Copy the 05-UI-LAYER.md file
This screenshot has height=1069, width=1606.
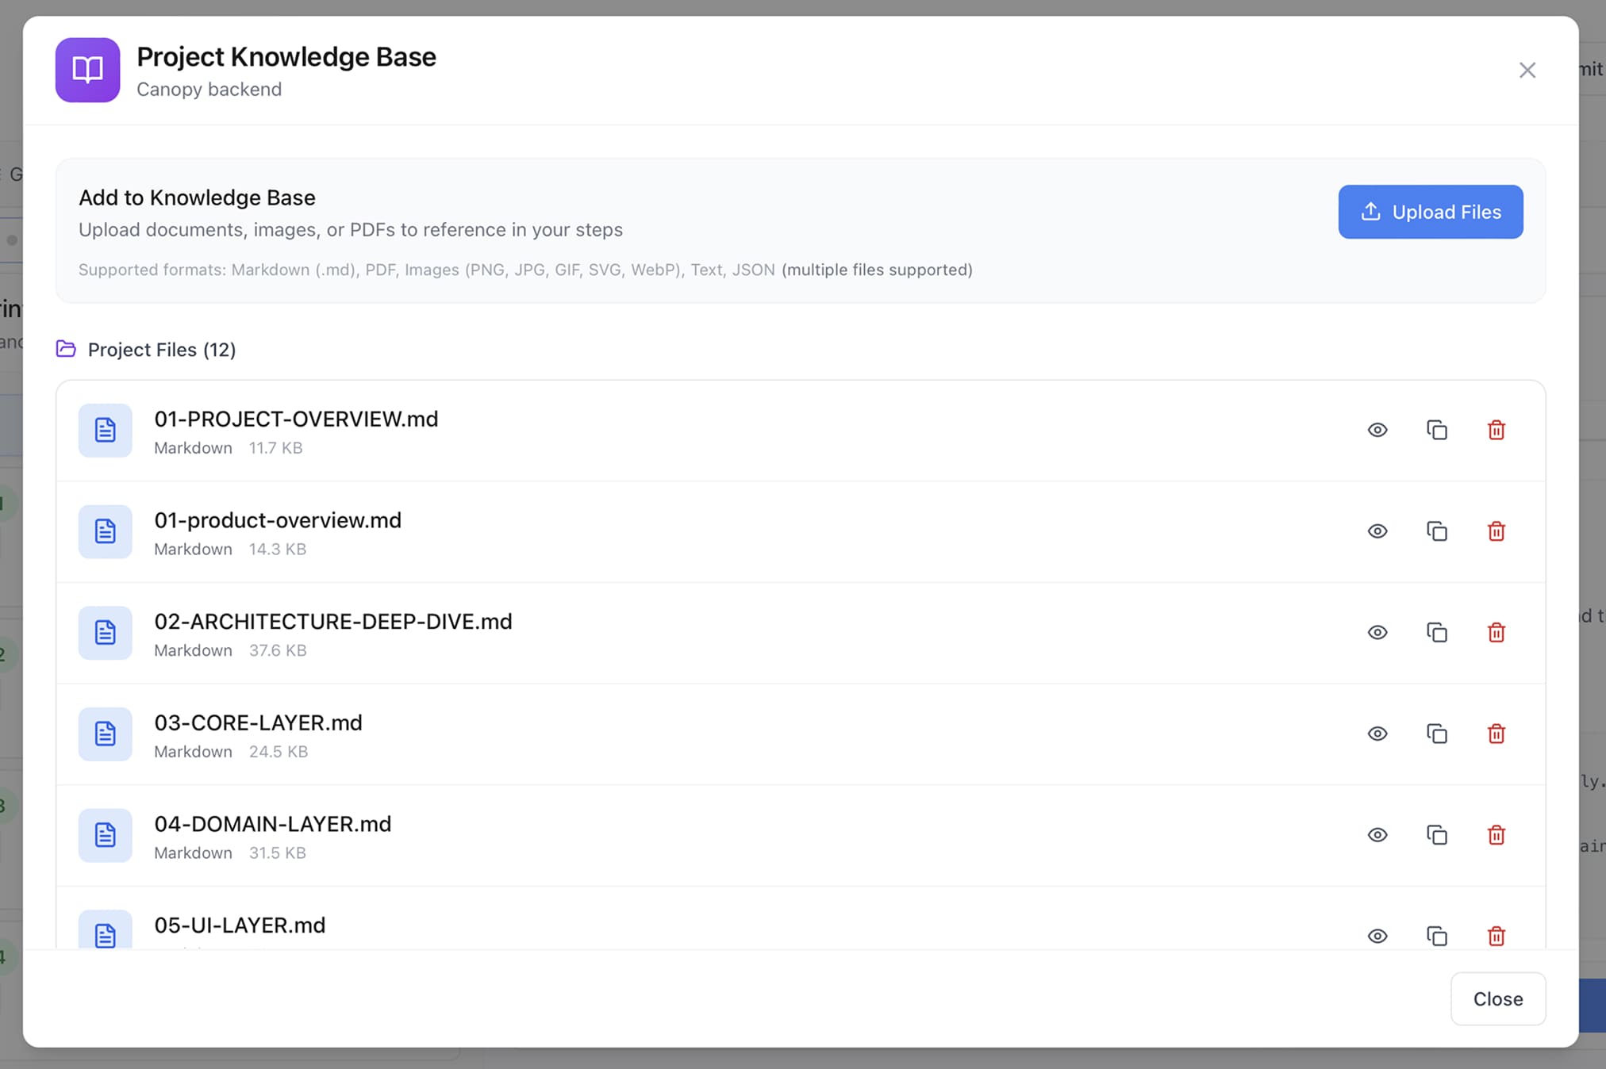[1437, 936]
